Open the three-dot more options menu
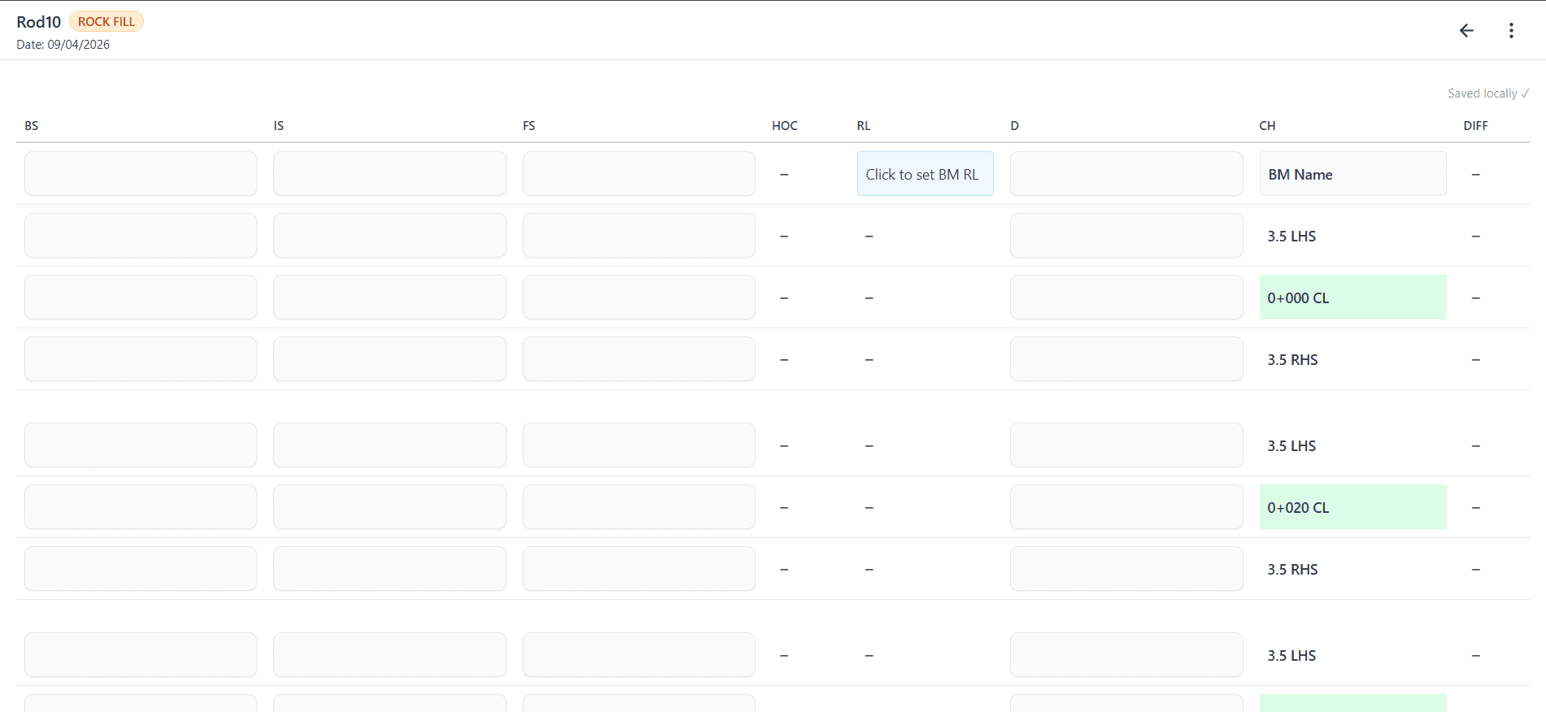This screenshot has height=712, width=1546. click(x=1511, y=31)
